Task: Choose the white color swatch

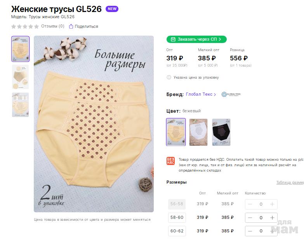Action: pyautogui.click(x=198, y=132)
